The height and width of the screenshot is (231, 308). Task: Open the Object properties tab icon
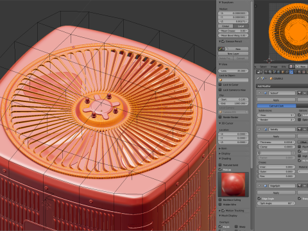(x=283, y=72)
